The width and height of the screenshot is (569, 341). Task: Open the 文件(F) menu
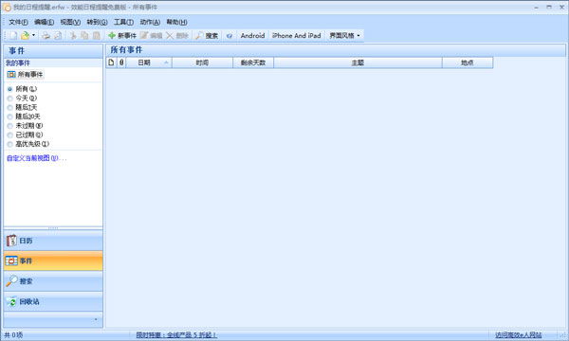coord(18,22)
